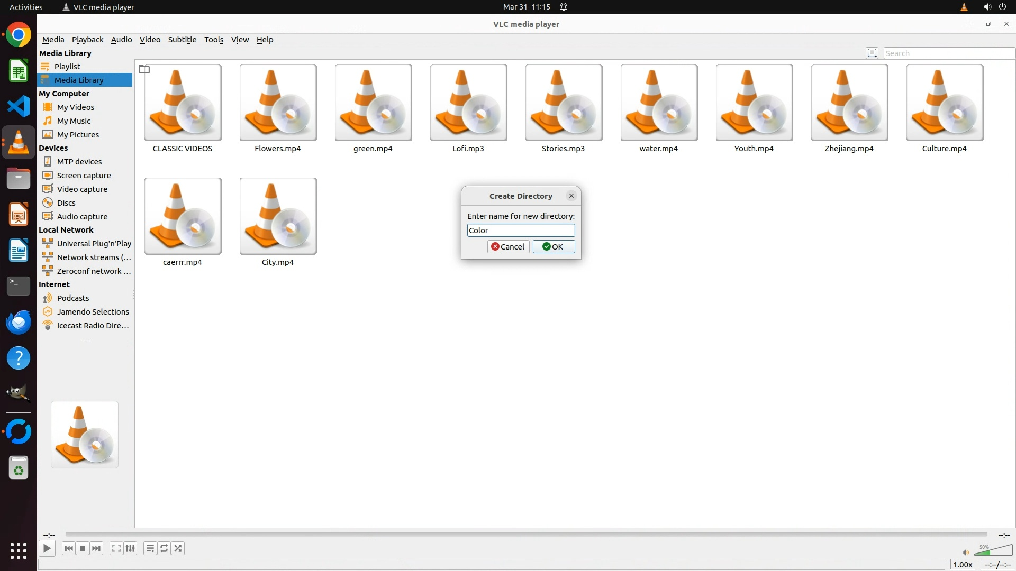This screenshot has width=1016, height=571.
Task: Change playlist view mode icon
Action: pos(872,53)
